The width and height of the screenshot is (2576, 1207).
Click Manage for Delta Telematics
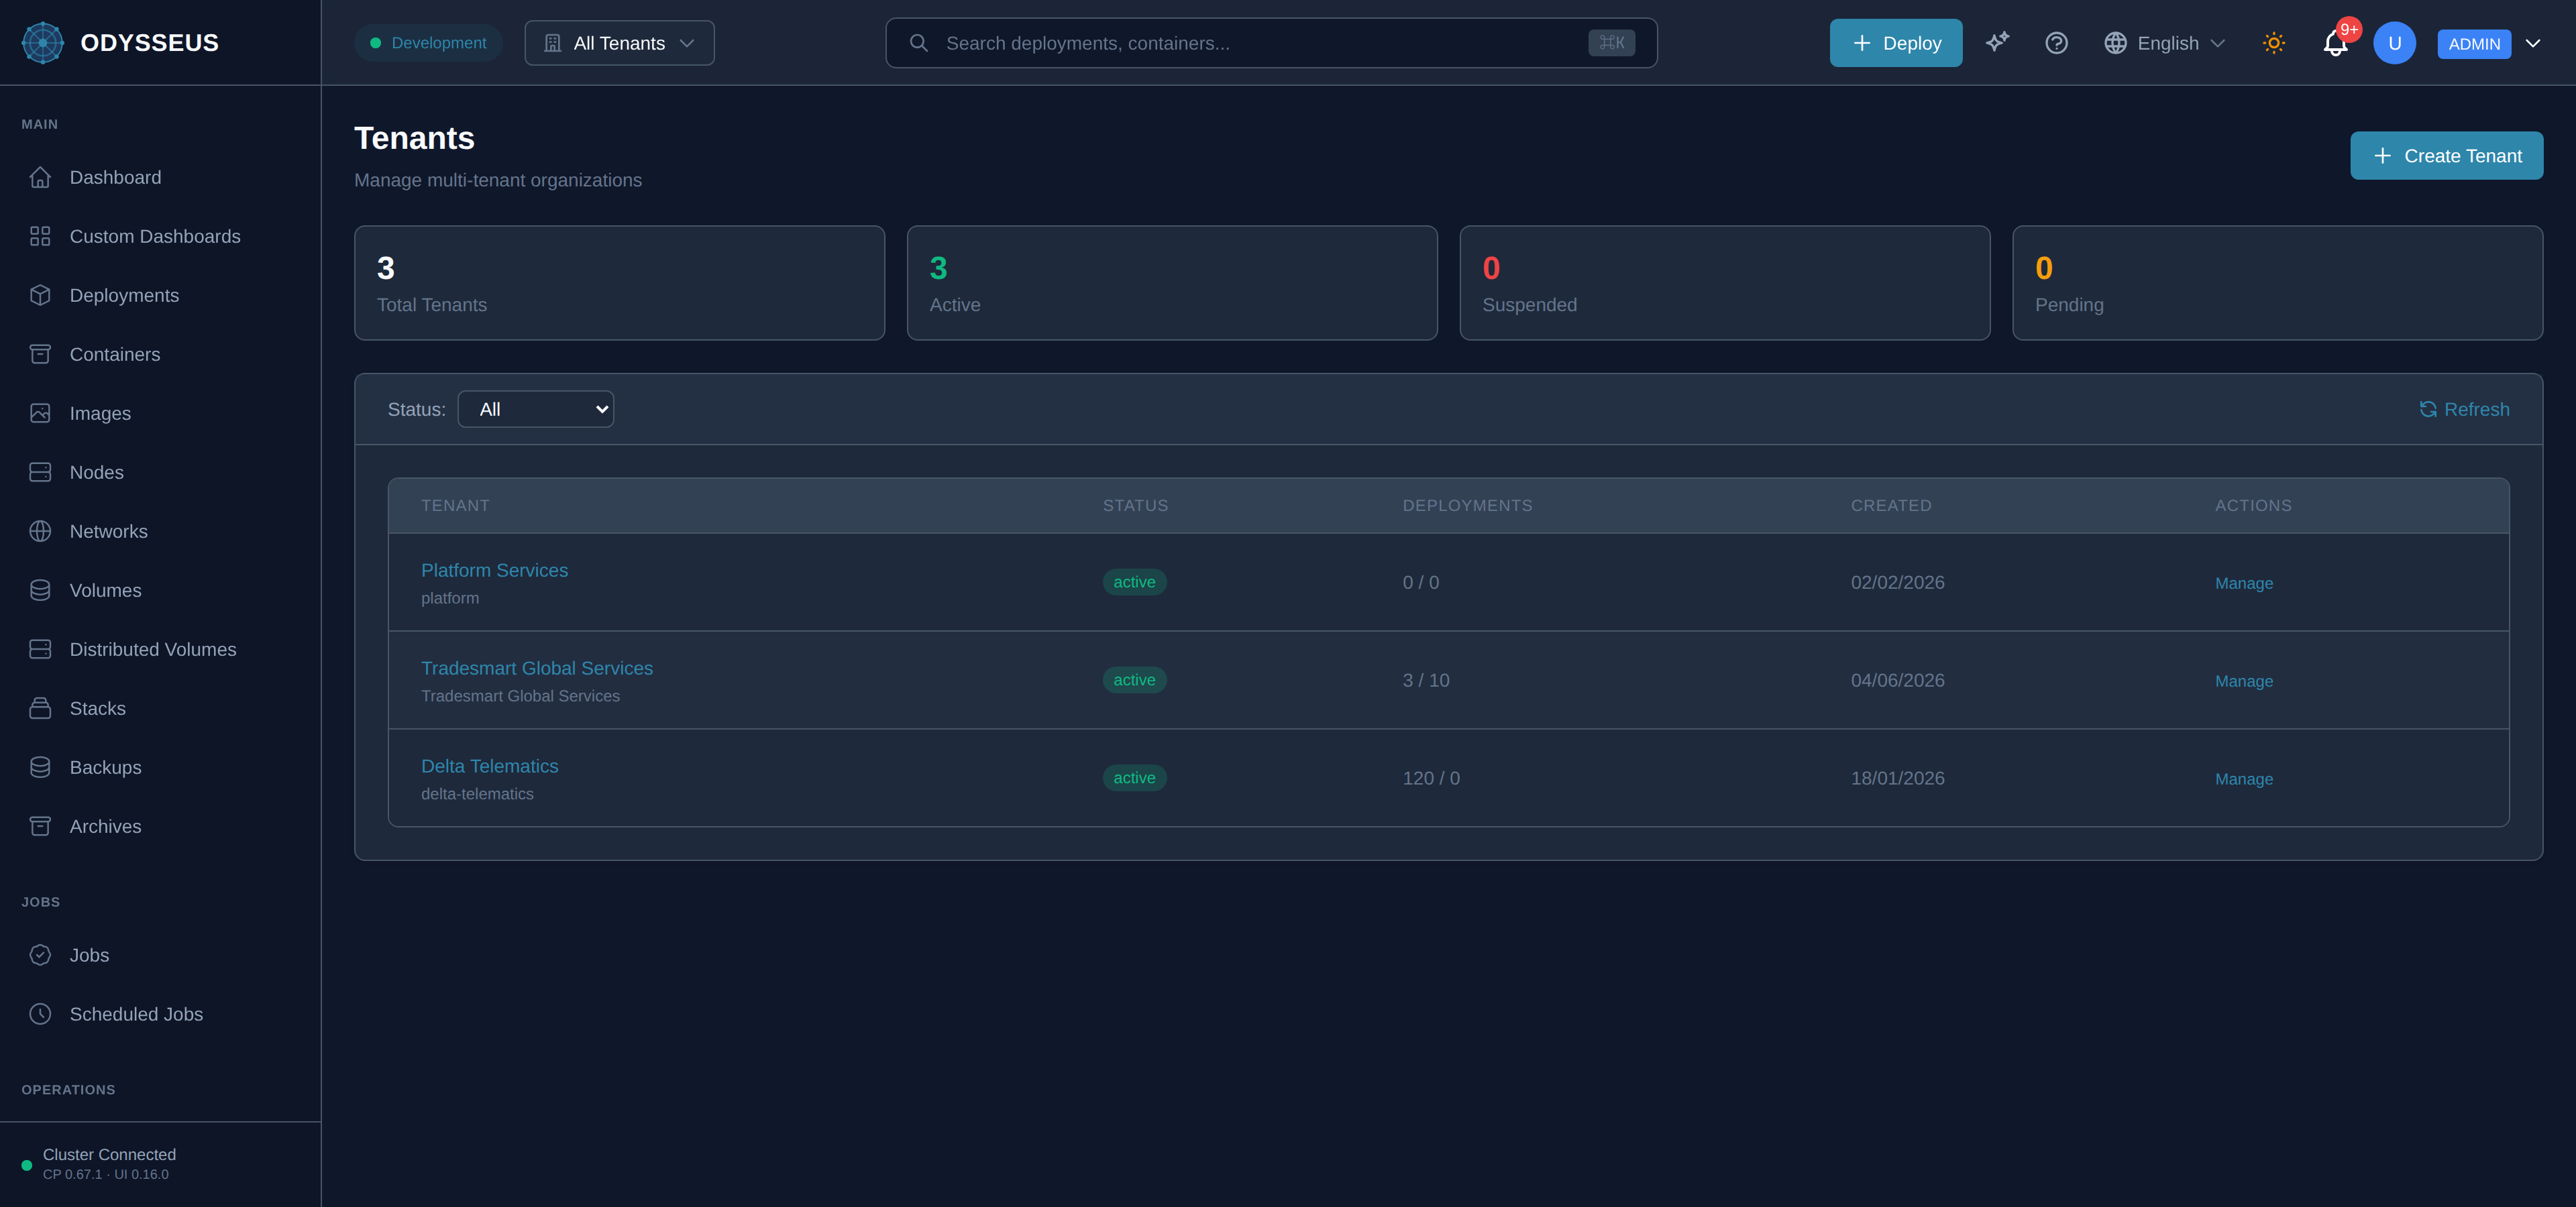2244,779
